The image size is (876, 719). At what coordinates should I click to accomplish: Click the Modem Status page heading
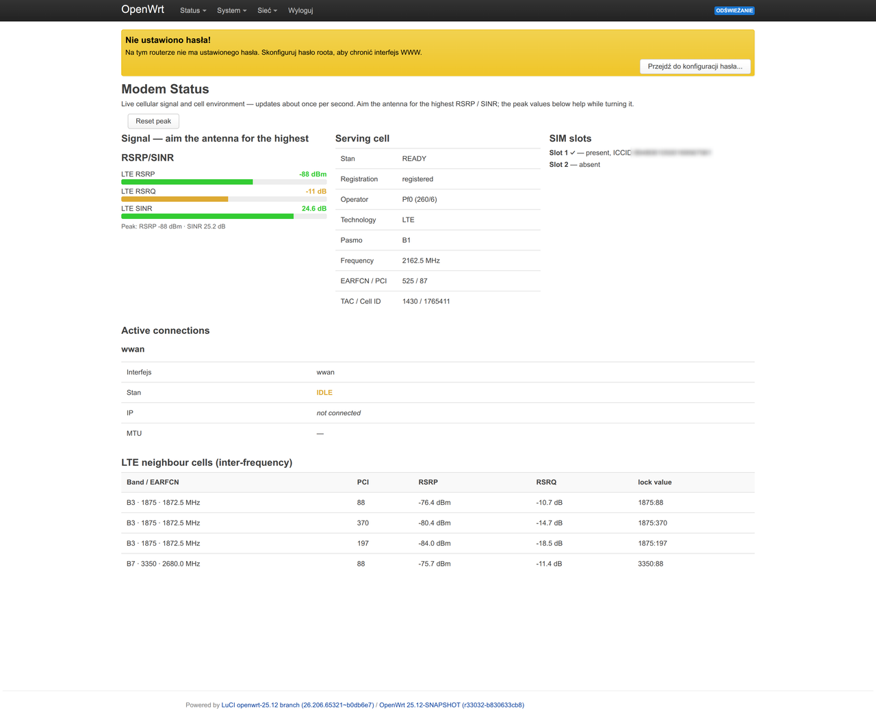(x=165, y=89)
